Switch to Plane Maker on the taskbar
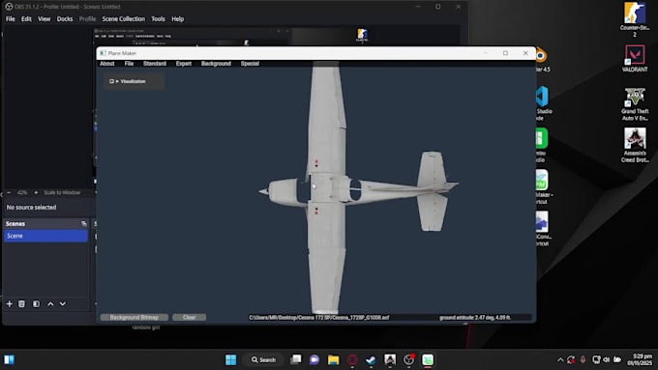Screen dimensions: 658x370 [428, 359]
